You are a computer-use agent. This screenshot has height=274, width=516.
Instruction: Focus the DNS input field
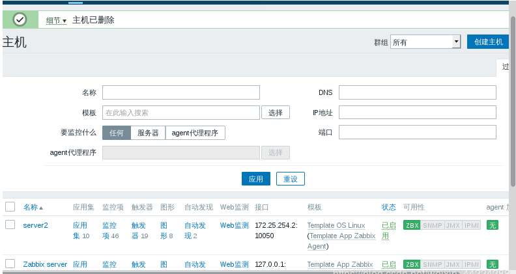point(418,92)
